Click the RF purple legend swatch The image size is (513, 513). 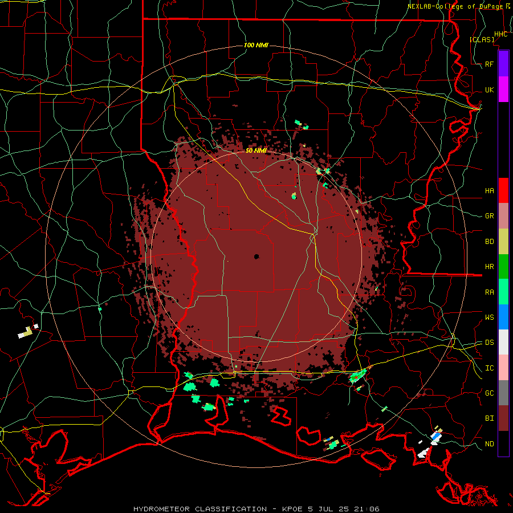tap(503, 64)
